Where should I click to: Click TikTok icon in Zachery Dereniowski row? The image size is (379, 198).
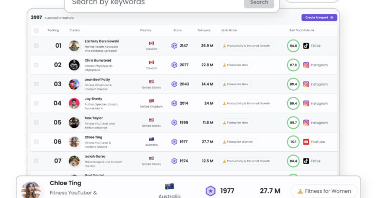[x=306, y=46]
